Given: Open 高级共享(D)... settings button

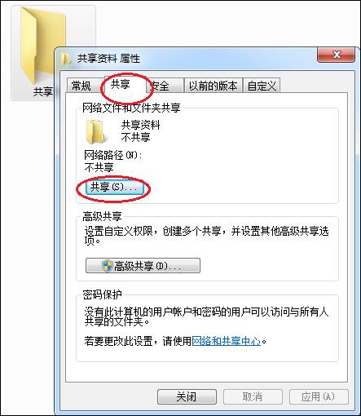Looking at the screenshot, I should [x=143, y=266].
